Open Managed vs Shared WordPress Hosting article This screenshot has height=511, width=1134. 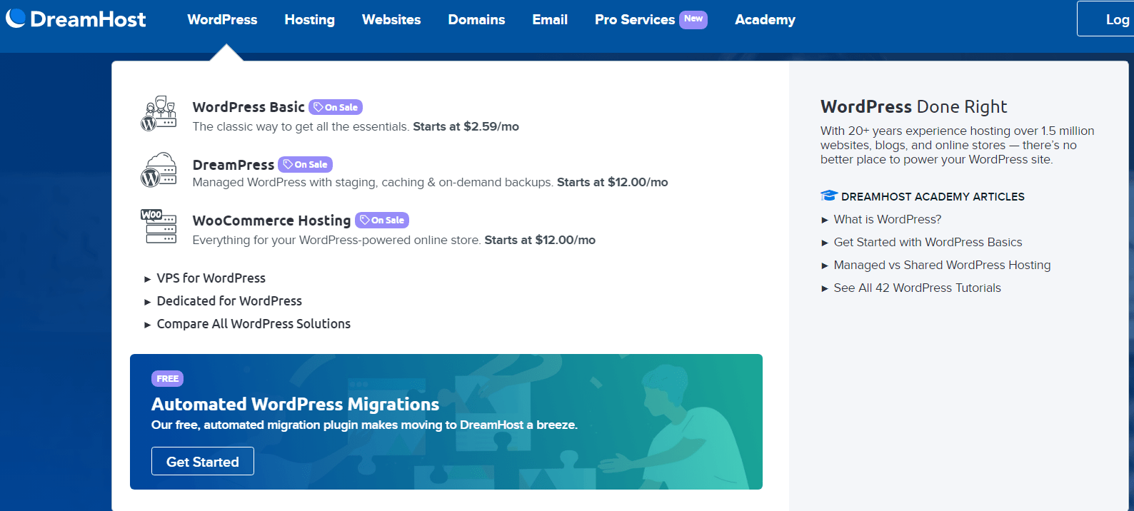pos(942,265)
